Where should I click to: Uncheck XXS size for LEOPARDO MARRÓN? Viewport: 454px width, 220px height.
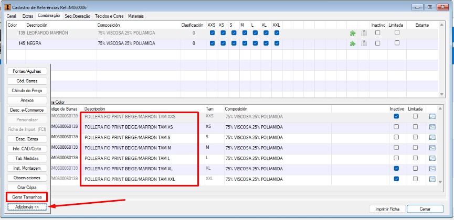212,33
